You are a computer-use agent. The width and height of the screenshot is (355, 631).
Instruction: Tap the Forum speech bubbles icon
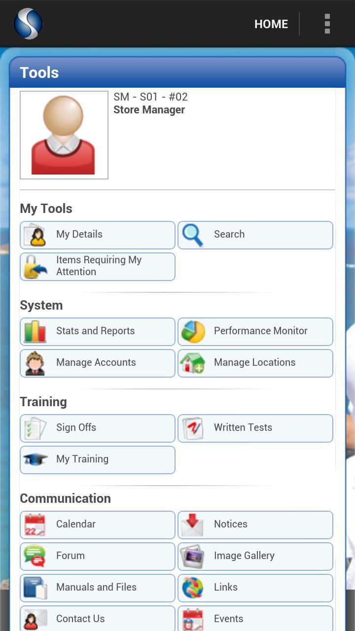click(x=35, y=557)
